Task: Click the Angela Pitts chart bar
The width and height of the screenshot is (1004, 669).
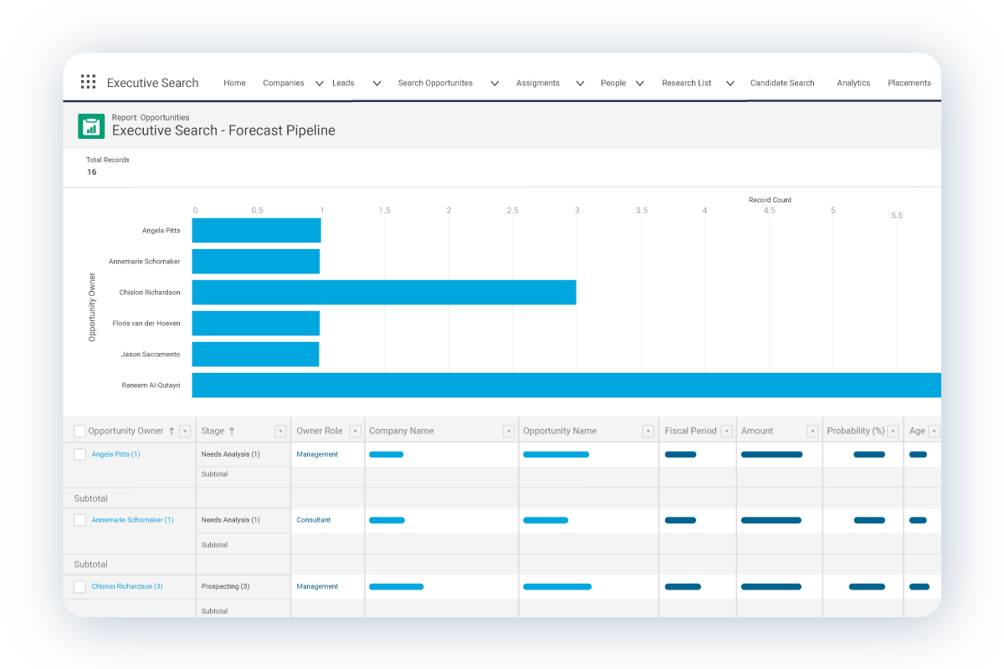Action: pos(256,231)
